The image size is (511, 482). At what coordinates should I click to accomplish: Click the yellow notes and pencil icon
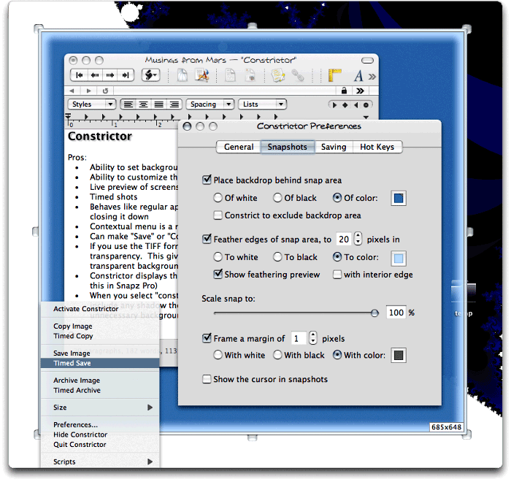click(x=277, y=75)
